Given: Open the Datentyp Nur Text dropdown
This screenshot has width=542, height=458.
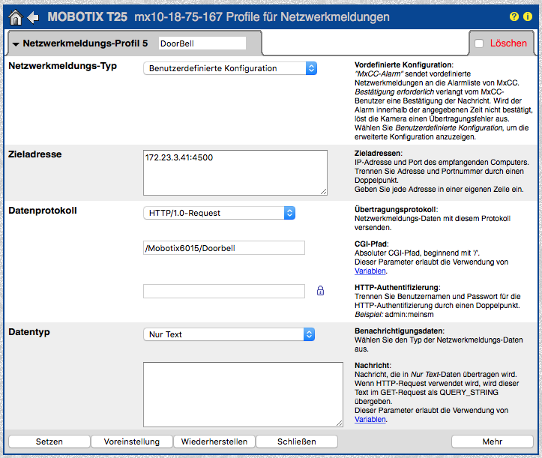Looking at the screenshot, I should coord(229,334).
